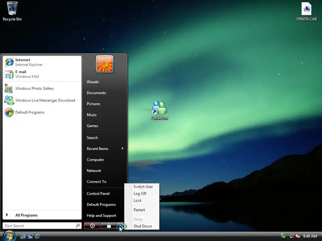
Task: Click the safely remove hardware tray icon
Action: click(x=283, y=236)
